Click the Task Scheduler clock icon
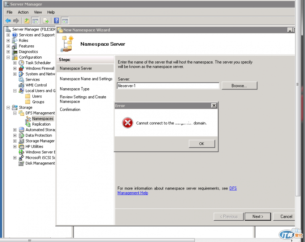305x242 pixels. point(21,63)
